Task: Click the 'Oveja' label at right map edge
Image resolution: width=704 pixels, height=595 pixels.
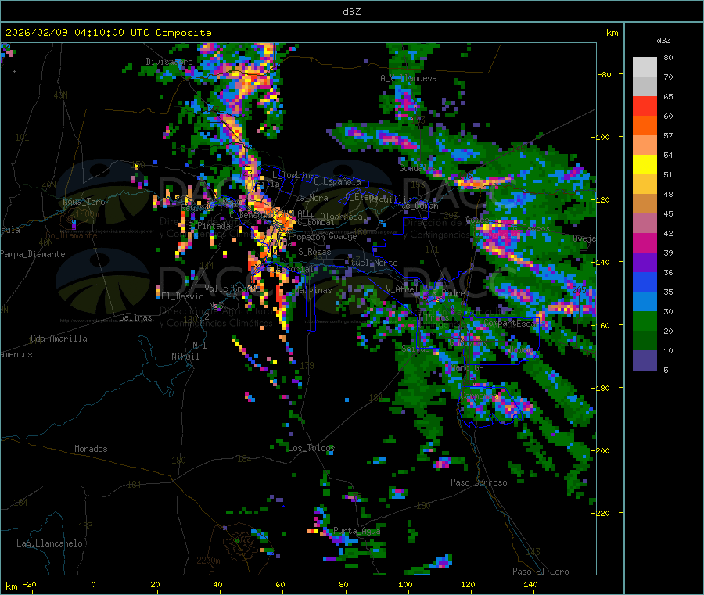Action: click(x=584, y=238)
